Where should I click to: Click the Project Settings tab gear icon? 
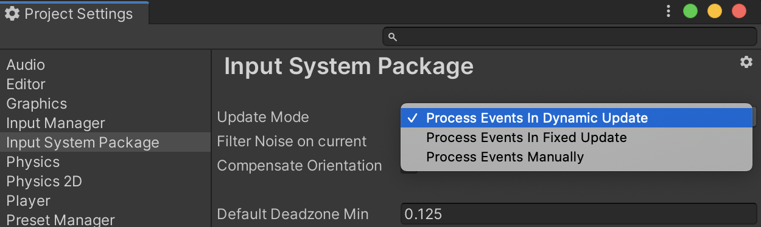(12, 13)
